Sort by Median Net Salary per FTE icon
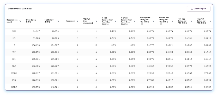 point(172,21)
